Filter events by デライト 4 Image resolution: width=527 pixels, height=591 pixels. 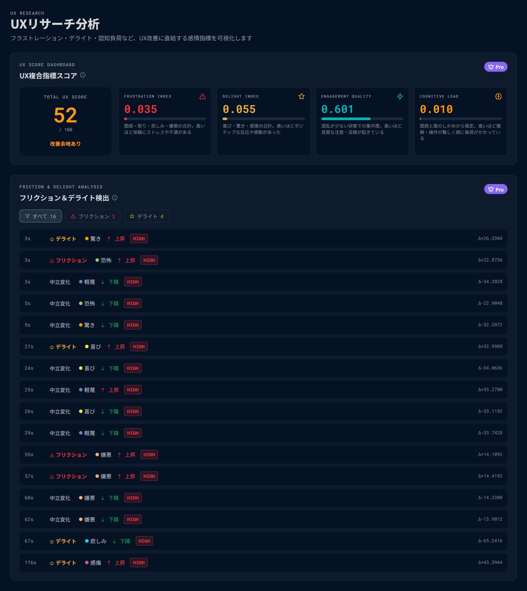(147, 216)
